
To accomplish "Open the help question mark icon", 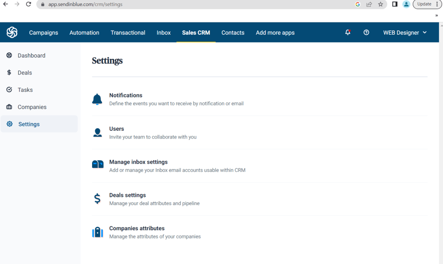I will click(366, 32).
